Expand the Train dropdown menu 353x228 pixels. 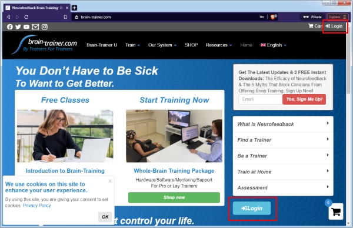click(132, 45)
